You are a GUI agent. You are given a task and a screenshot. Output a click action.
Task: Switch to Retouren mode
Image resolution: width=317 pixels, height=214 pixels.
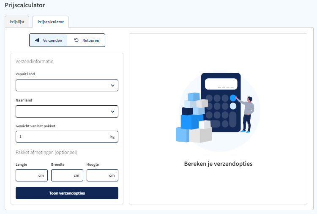[x=87, y=40]
